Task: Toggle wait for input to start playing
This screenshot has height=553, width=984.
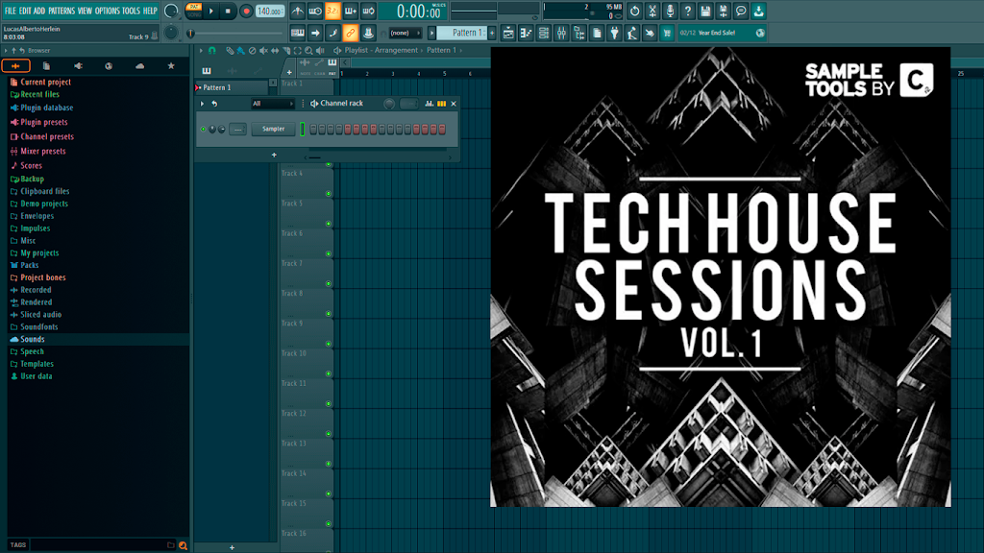Action: pos(315,11)
